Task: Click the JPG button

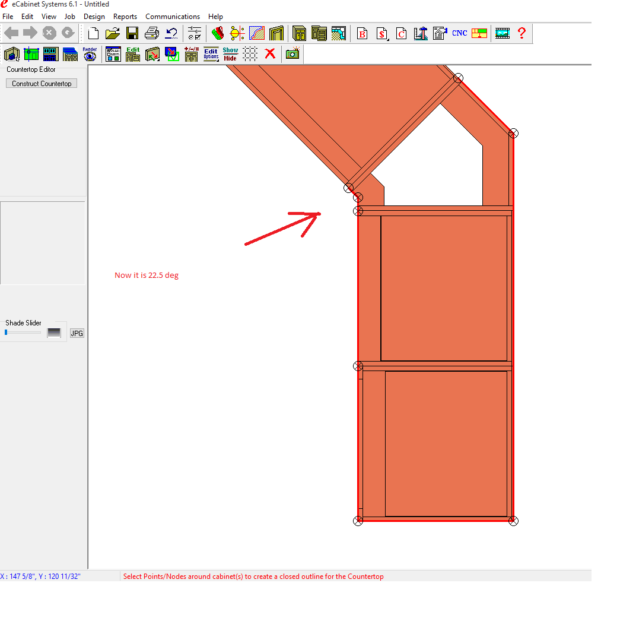Action: tap(77, 334)
